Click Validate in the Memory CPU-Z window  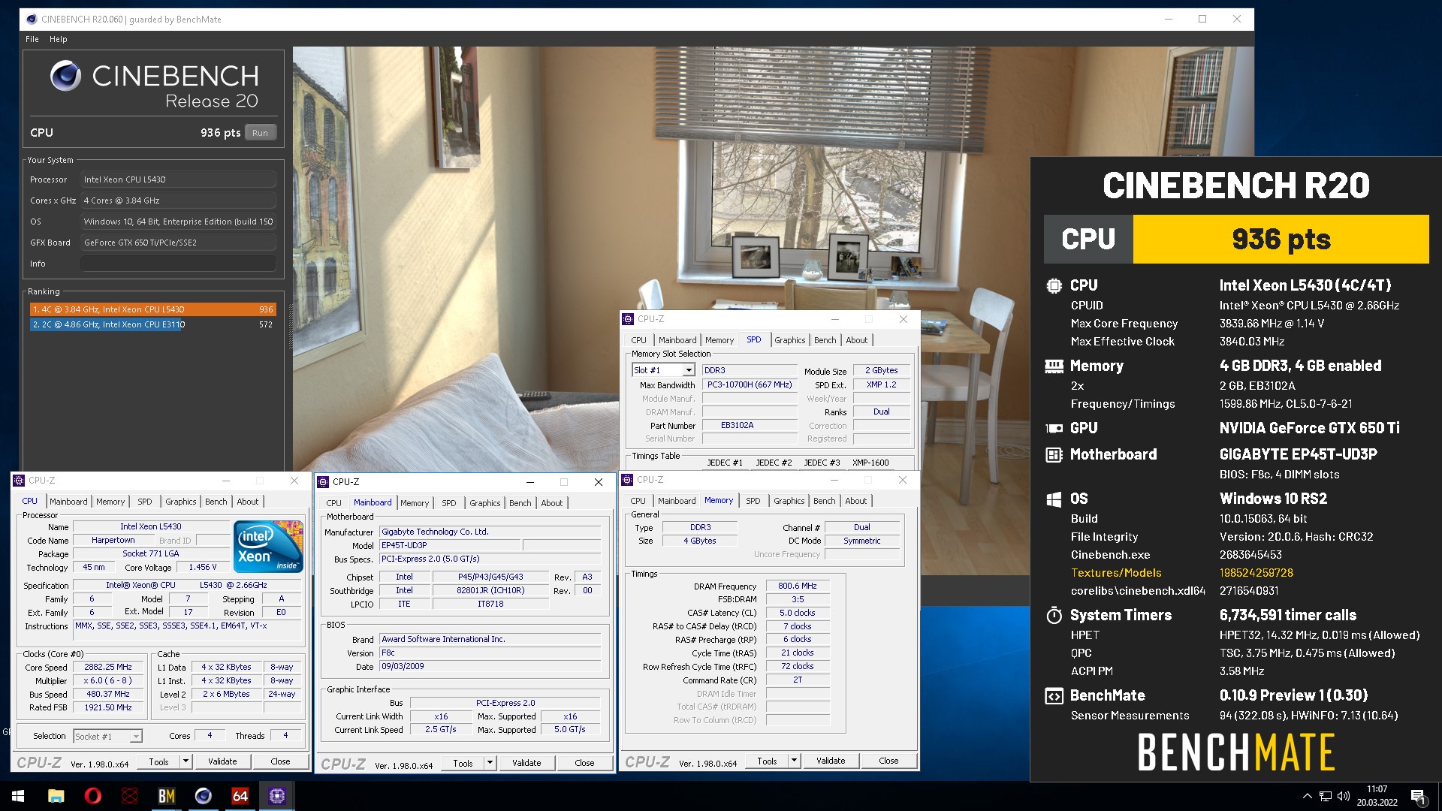click(x=831, y=761)
